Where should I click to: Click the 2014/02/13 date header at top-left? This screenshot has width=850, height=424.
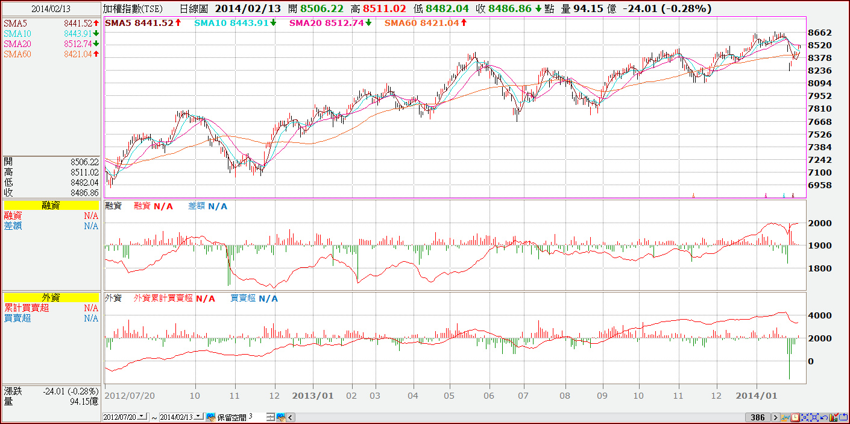pyautogui.click(x=51, y=8)
